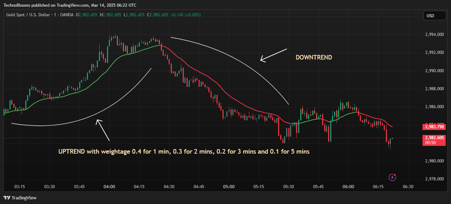Screen dimensions: 451x204
Task: Click the 06:00 time axis label
Action: click(x=348, y=186)
